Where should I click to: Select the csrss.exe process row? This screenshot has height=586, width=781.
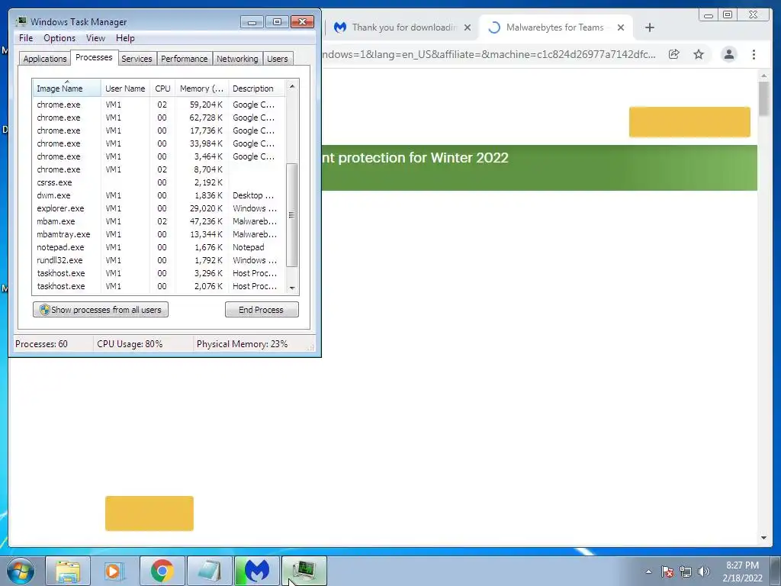tap(159, 182)
